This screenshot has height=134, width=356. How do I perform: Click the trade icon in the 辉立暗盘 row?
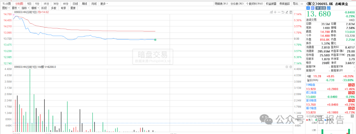[x=353, y=93]
